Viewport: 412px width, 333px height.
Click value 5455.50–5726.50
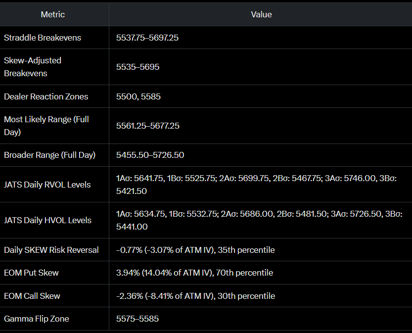point(150,155)
